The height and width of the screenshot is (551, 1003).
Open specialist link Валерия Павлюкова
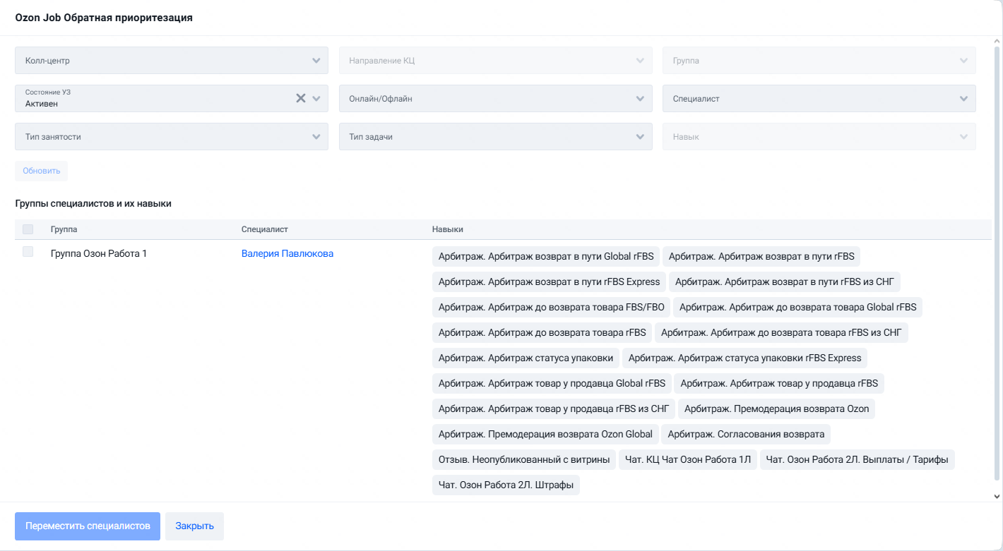(x=287, y=253)
